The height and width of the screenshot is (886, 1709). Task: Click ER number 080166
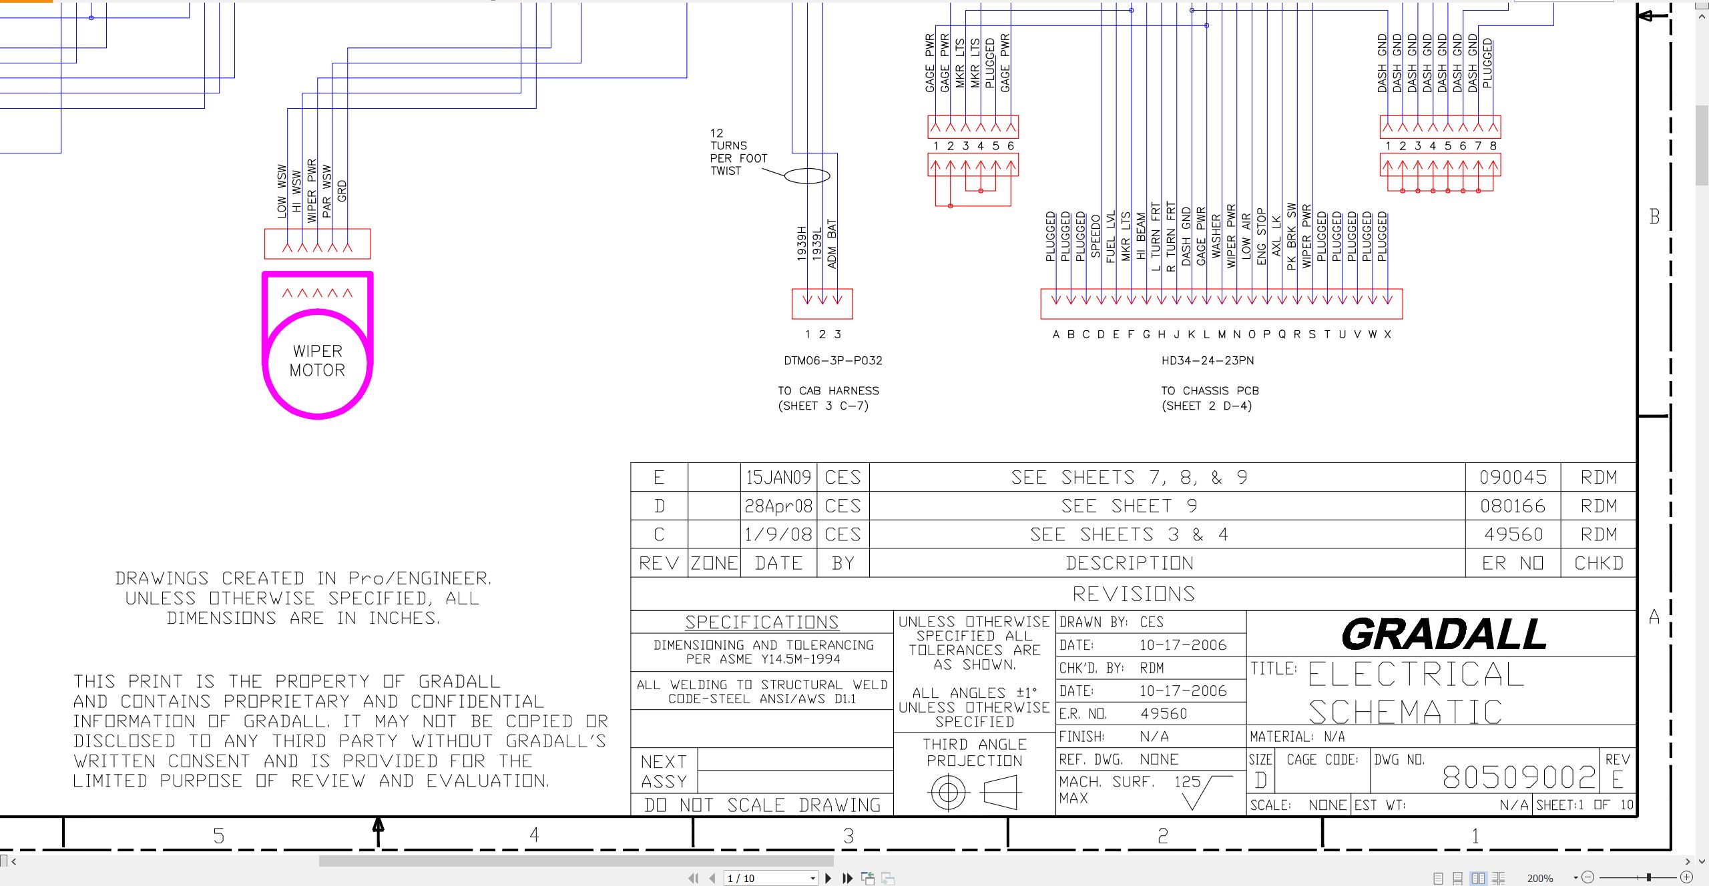[x=1513, y=506]
